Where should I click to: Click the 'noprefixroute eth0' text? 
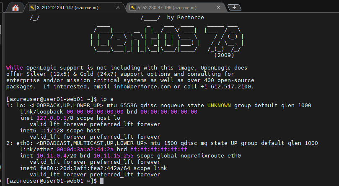[211, 155]
